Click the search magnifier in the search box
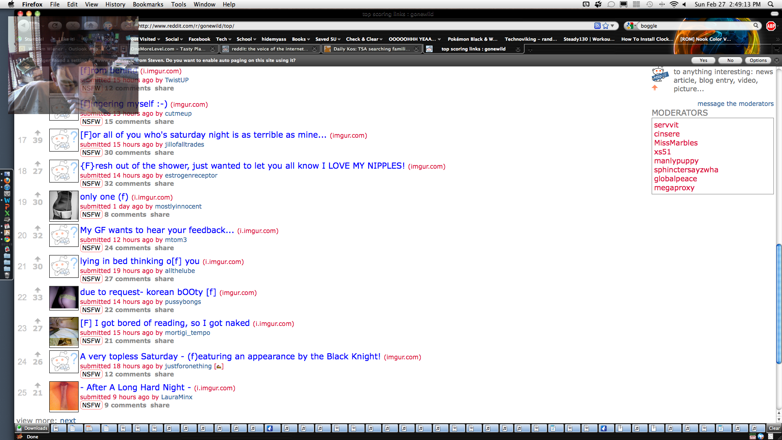This screenshot has width=782, height=440. [756, 26]
